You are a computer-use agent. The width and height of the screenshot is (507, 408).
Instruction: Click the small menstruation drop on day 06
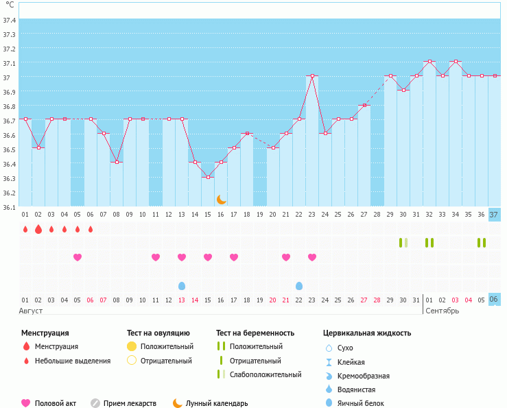click(x=91, y=229)
